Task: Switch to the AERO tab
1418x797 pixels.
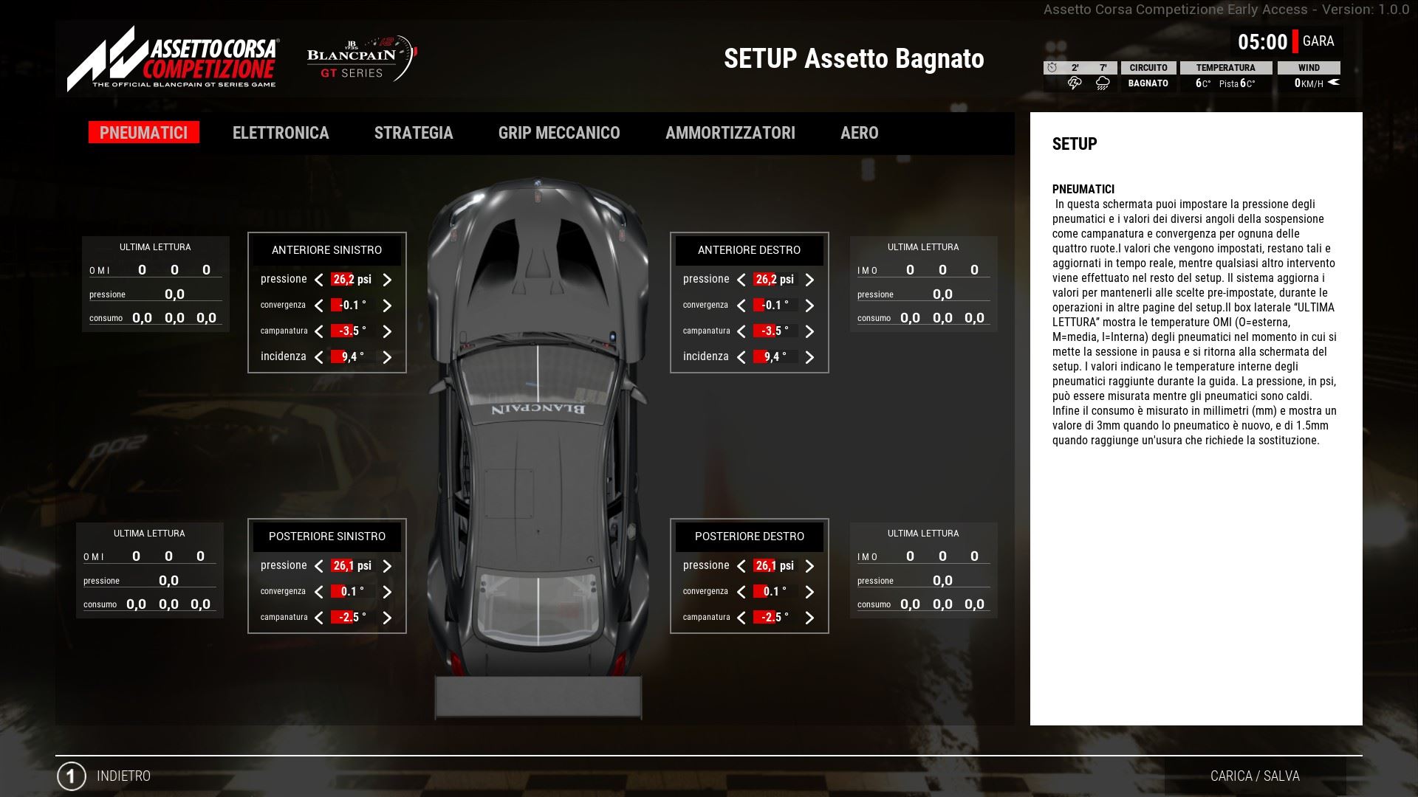Action: pos(860,133)
